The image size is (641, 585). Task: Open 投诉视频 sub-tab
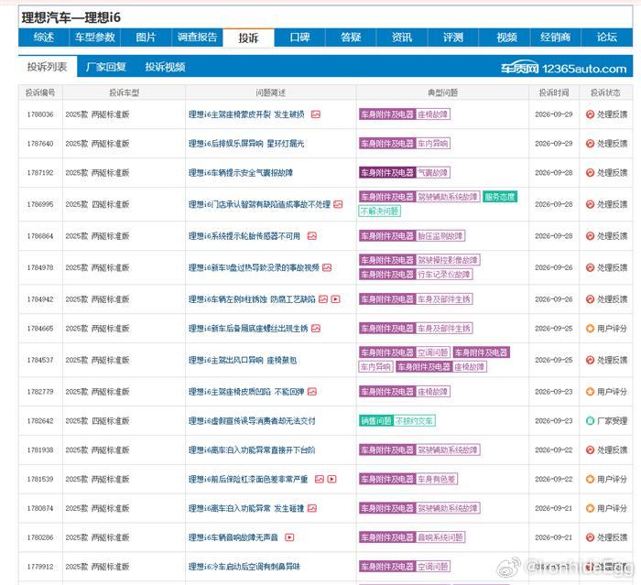click(x=165, y=67)
